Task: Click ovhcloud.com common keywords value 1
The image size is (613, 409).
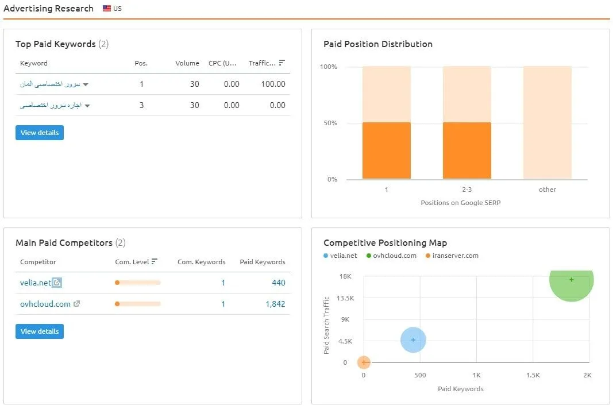Action: coord(223,304)
